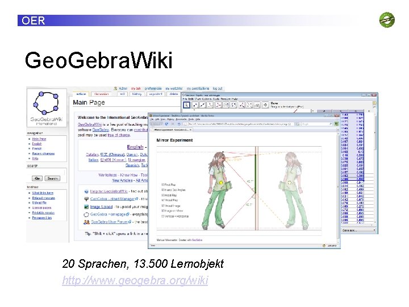Enable the Vertical + Horizontal checkbox
The width and height of the screenshot is (409, 307).
[x=163, y=216]
